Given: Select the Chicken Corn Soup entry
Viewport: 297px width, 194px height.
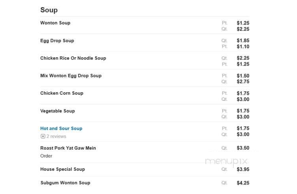Looking at the screenshot, I should click(62, 93).
